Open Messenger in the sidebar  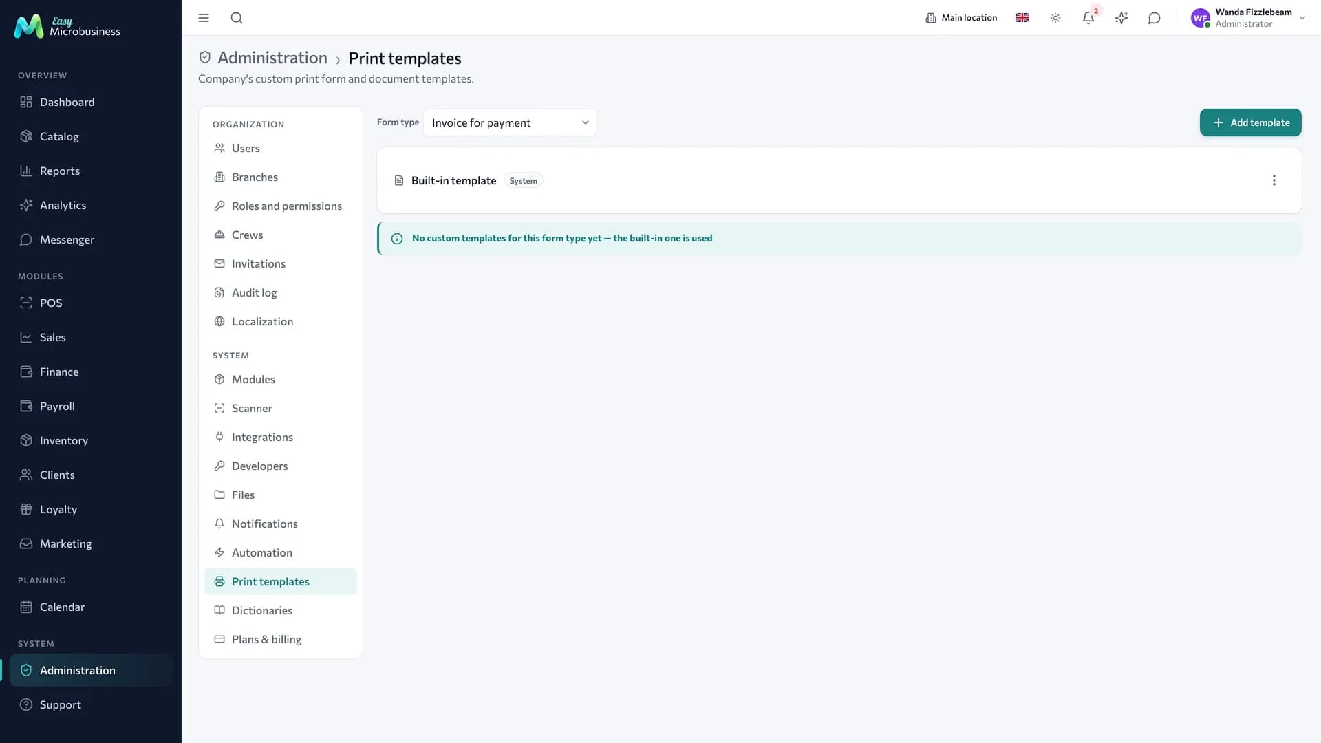pos(91,239)
